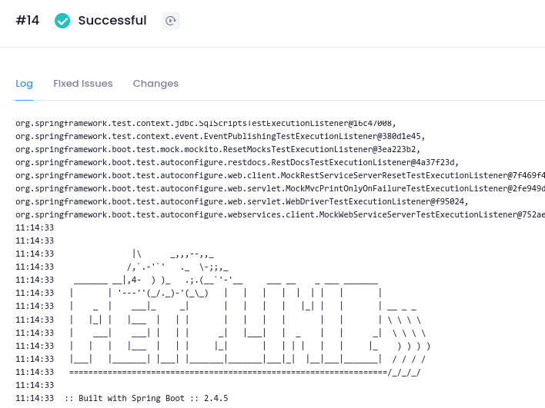Open the Fixed Issues tab
The height and width of the screenshot is (408, 545).
pos(82,84)
